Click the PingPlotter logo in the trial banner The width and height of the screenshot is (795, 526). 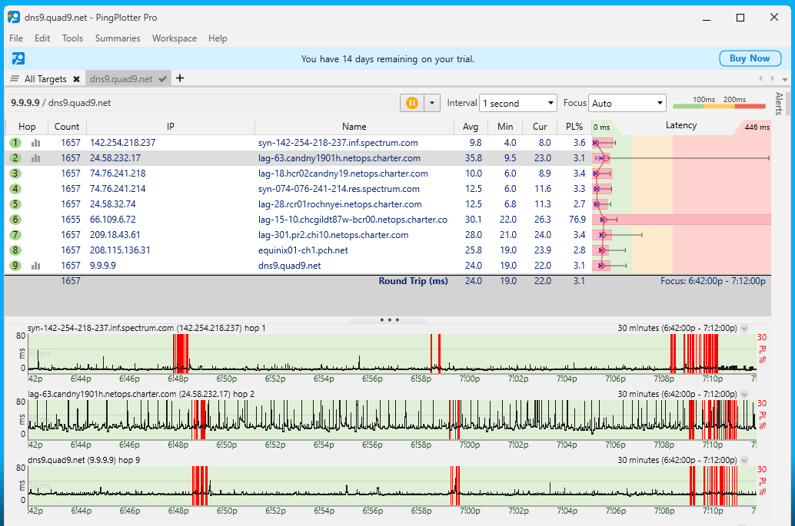tap(18, 58)
